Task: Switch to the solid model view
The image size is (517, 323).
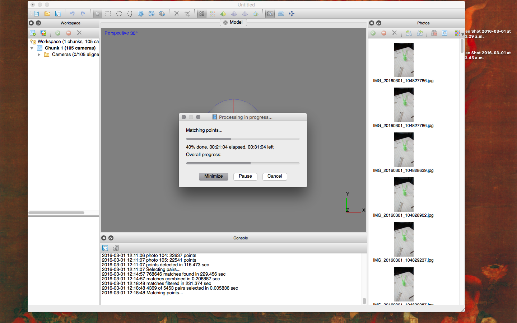Action: [x=234, y=14]
